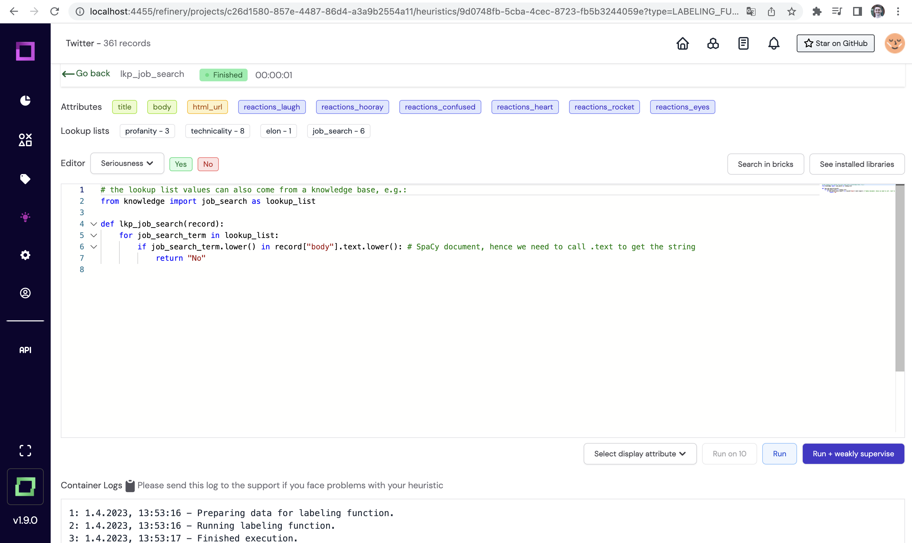Expand the Select display attribute dropdown

[x=640, y=453]
